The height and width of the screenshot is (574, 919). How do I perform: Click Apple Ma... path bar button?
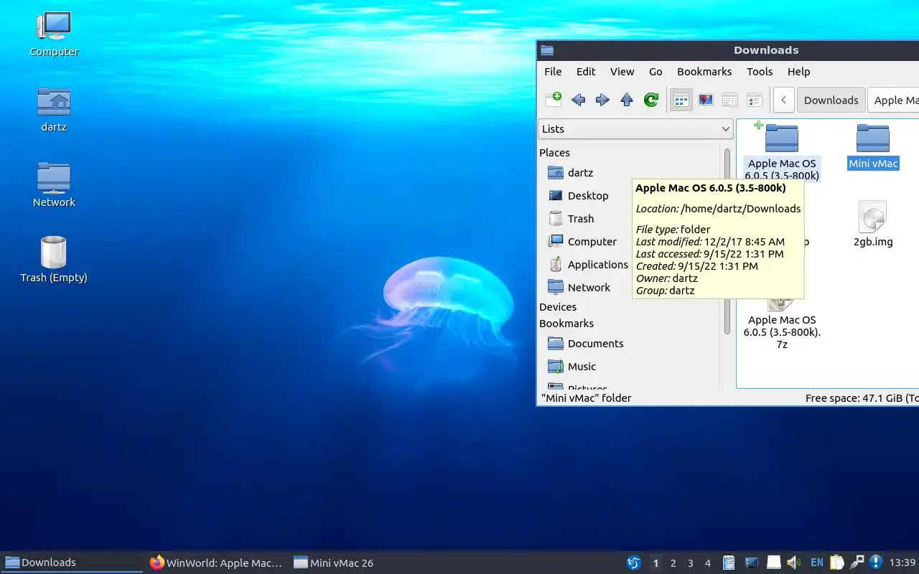coord(894,100)
